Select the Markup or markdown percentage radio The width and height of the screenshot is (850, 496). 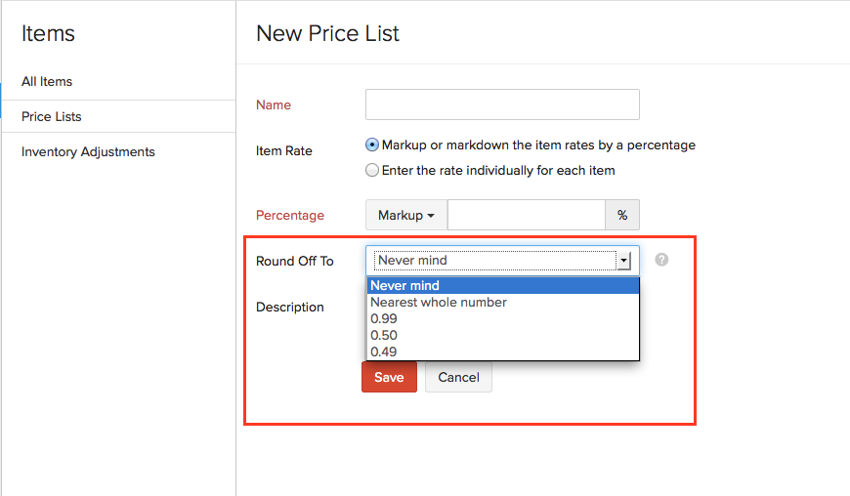372,145
